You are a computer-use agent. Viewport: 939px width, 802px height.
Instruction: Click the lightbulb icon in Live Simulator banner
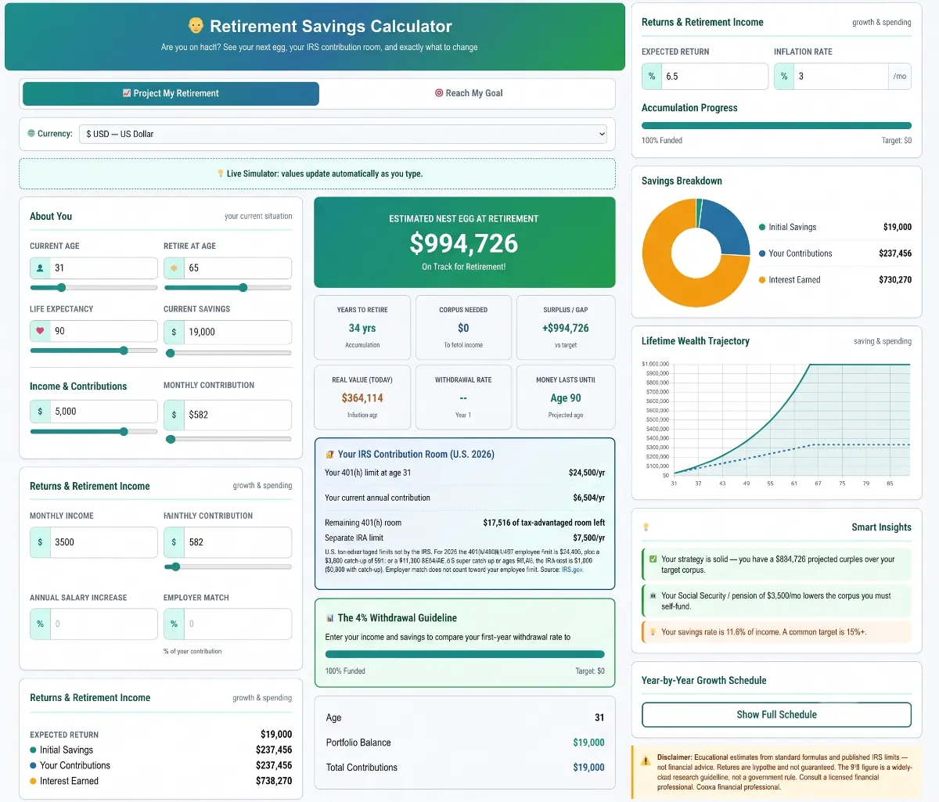coord(221,174)
